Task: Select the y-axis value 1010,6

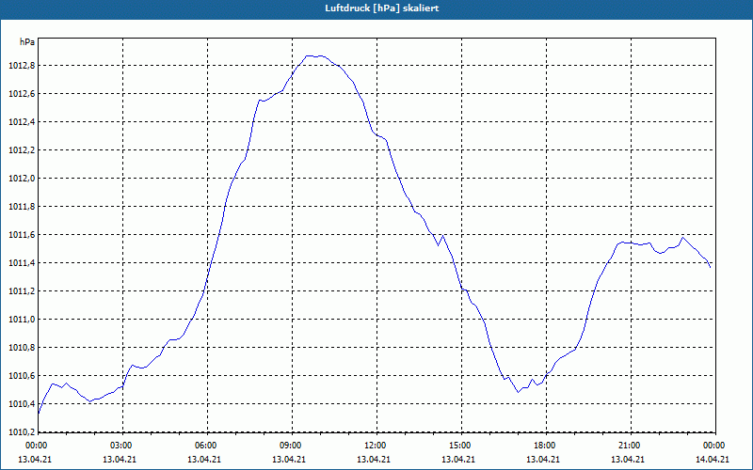Action: 22,376
